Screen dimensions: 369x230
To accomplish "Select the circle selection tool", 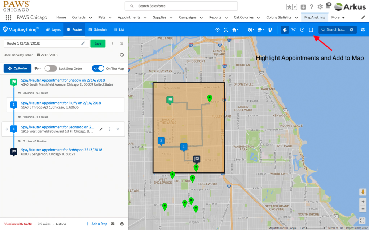I will 302,30.
